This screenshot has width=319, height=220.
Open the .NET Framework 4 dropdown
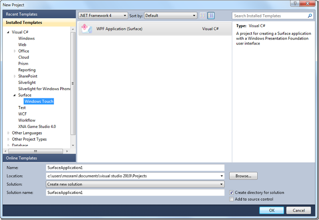coord(103,15)
